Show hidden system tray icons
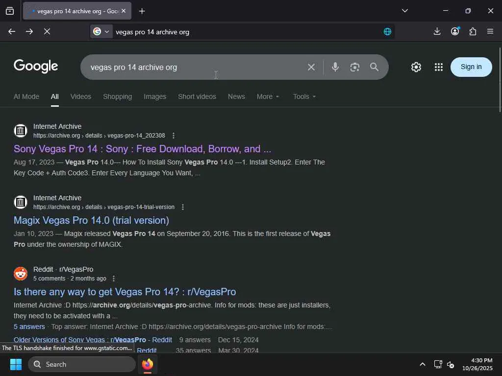 pos(423,364)
